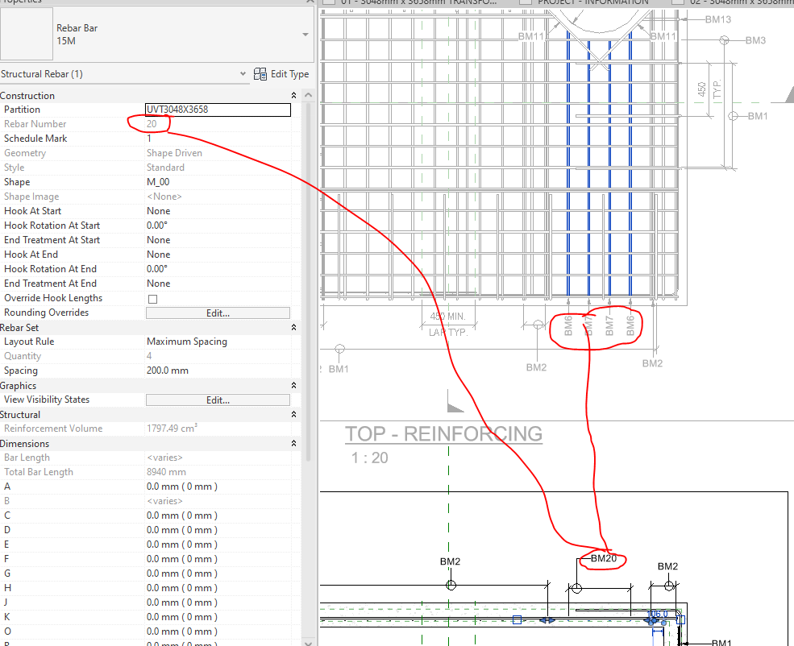Click the dimension J value field
The width and height of the screenshot is (794, 646).
[x=218, y=603]
